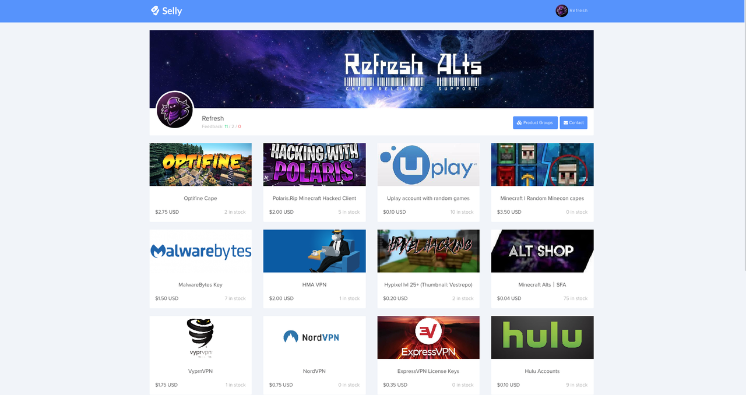Select the Hypixel lvl 25+ product title
746x395 pixels.
tap(428, 285)
